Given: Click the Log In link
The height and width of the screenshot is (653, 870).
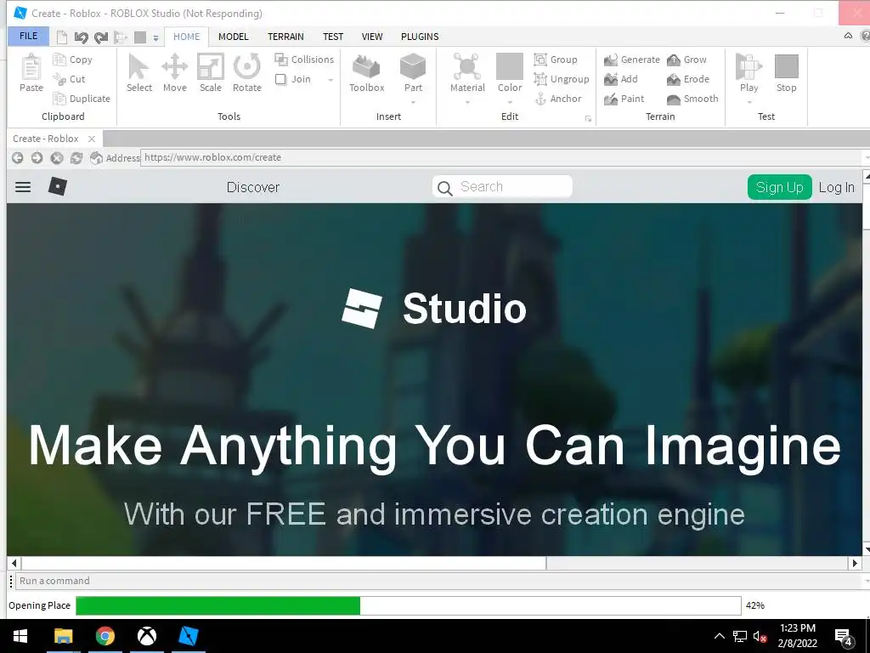Looking at the screenshot, I should point(836,188).
